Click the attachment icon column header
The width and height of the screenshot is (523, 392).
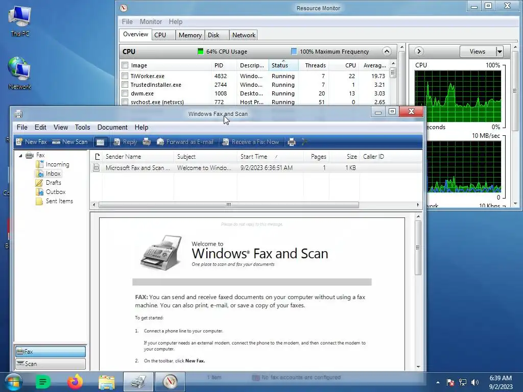[97, 157]
